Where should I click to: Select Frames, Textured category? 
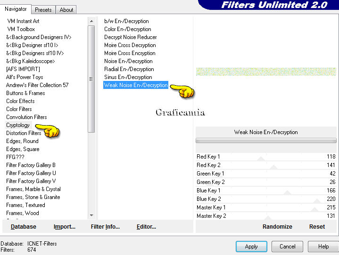coord(25,205)
